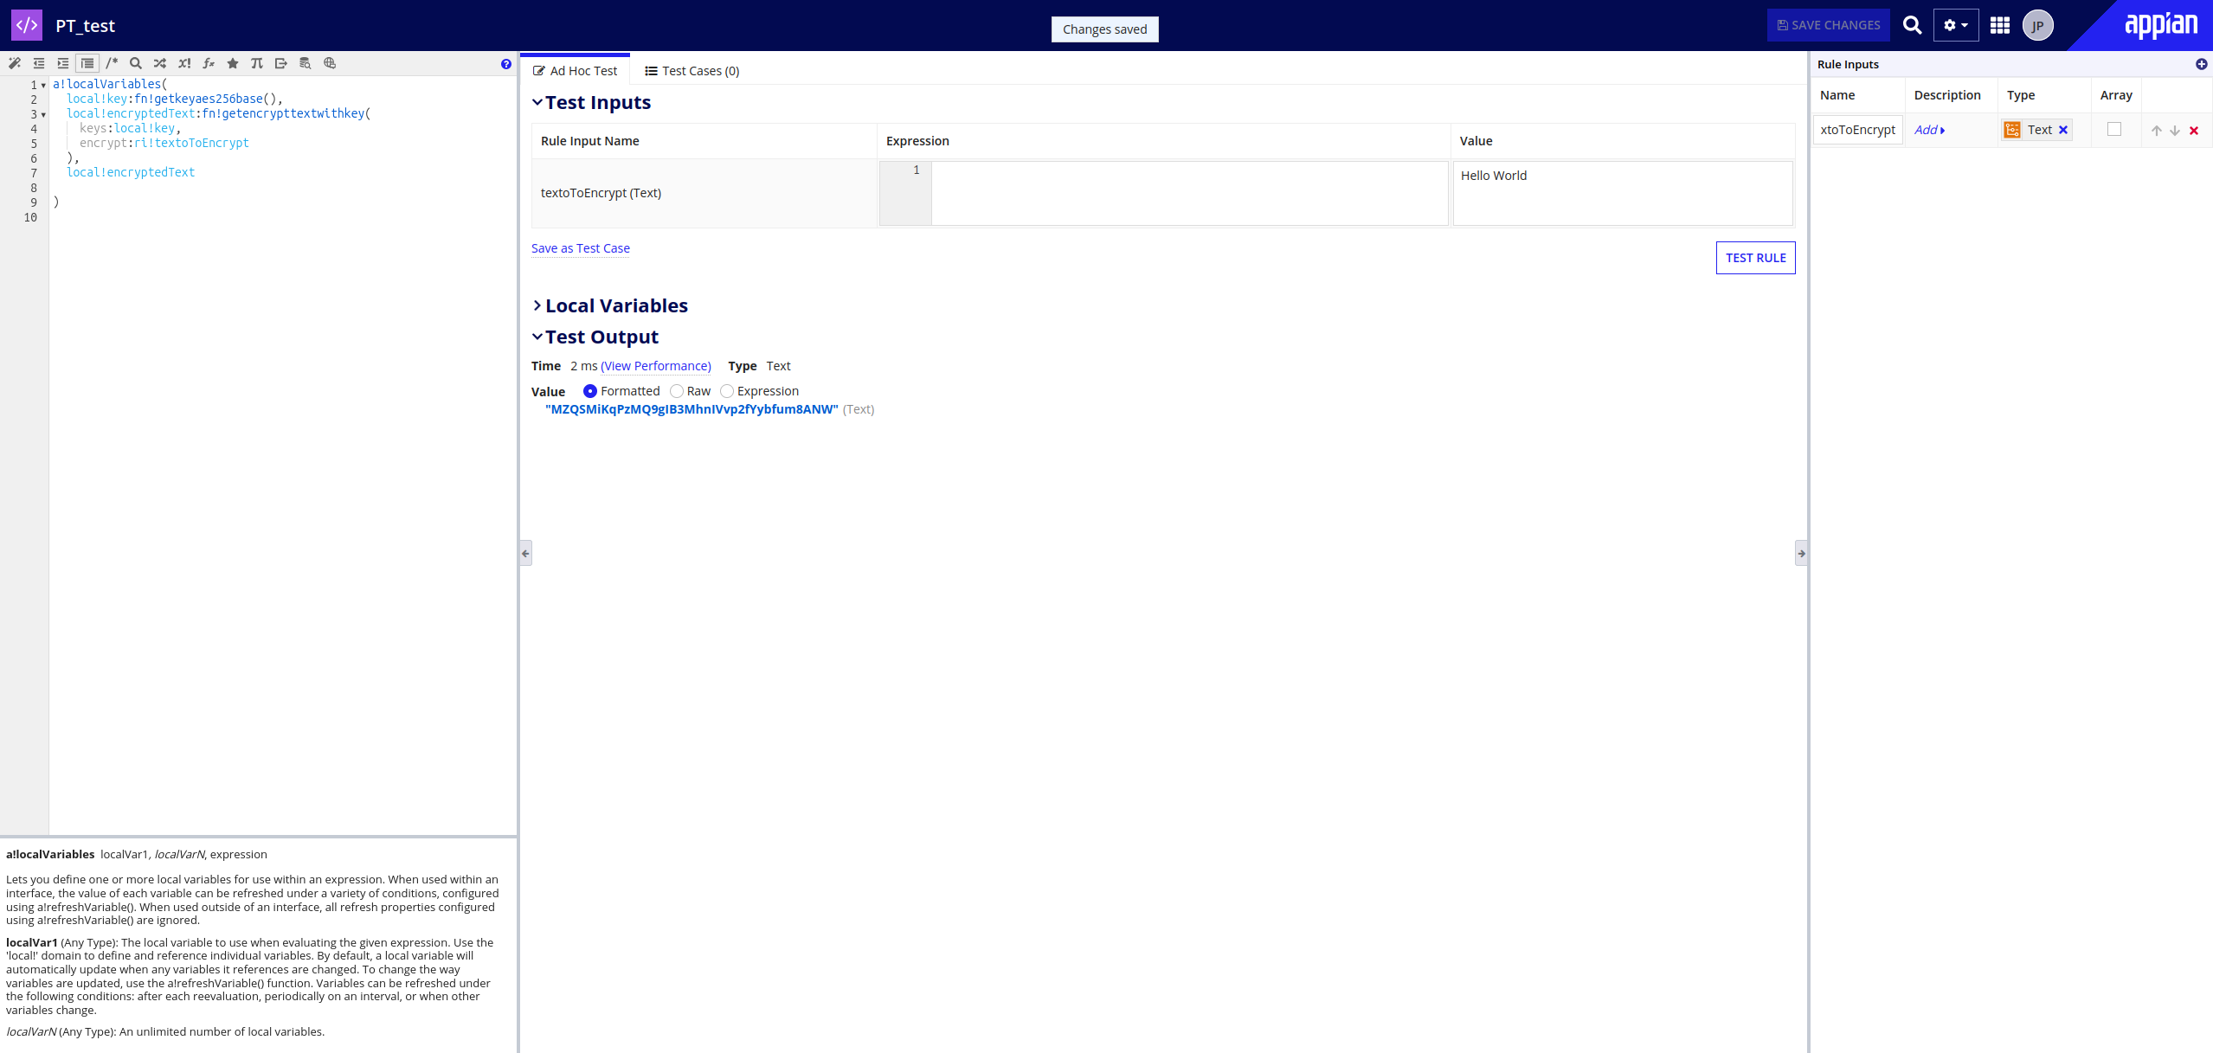Open the navigation grid menu icon
Image resolution: width=2213 pixels, height=1053 pixels.
click(x=1999, y=25)
